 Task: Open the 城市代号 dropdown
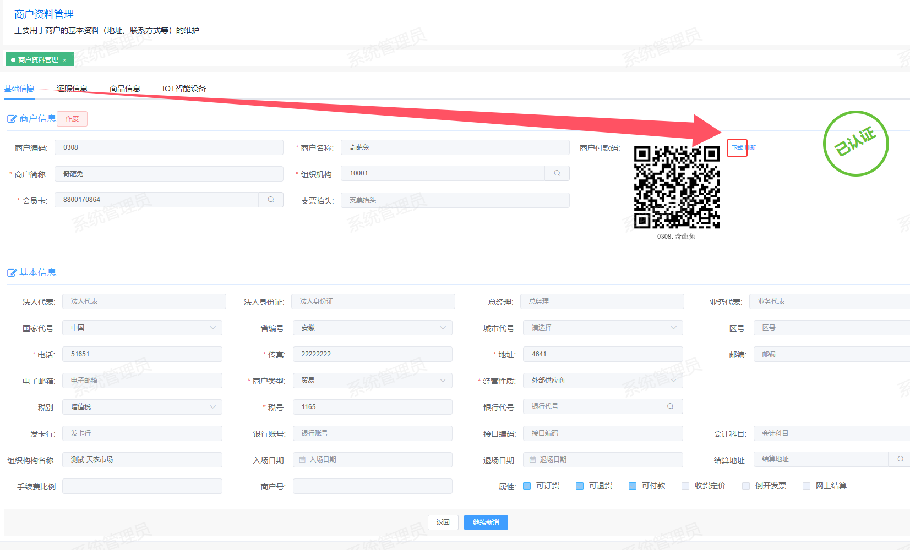(x=603, y=328)
